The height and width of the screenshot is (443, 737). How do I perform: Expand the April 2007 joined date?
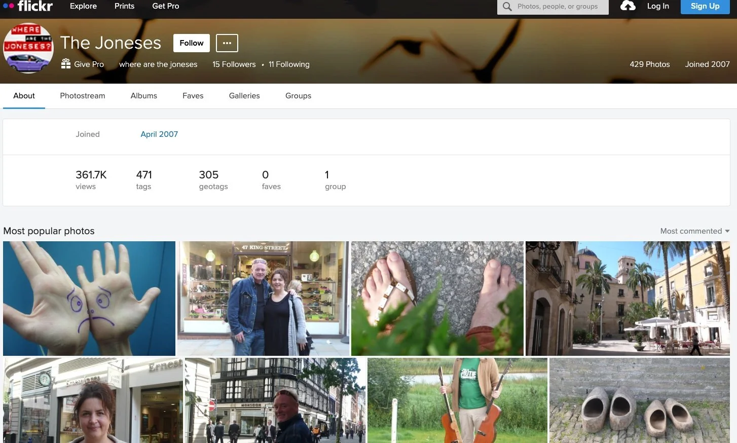tap(159, 134)
